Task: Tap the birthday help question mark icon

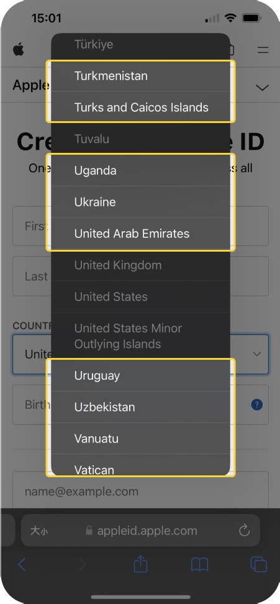Action: tap(257, 405)
